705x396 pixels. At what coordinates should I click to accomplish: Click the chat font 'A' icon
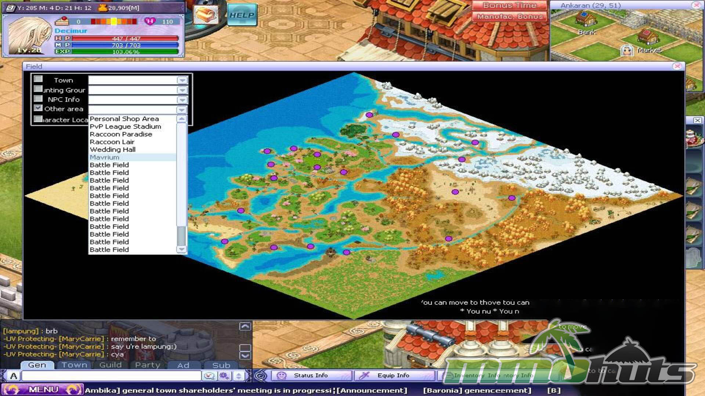(x=14, y=376)
